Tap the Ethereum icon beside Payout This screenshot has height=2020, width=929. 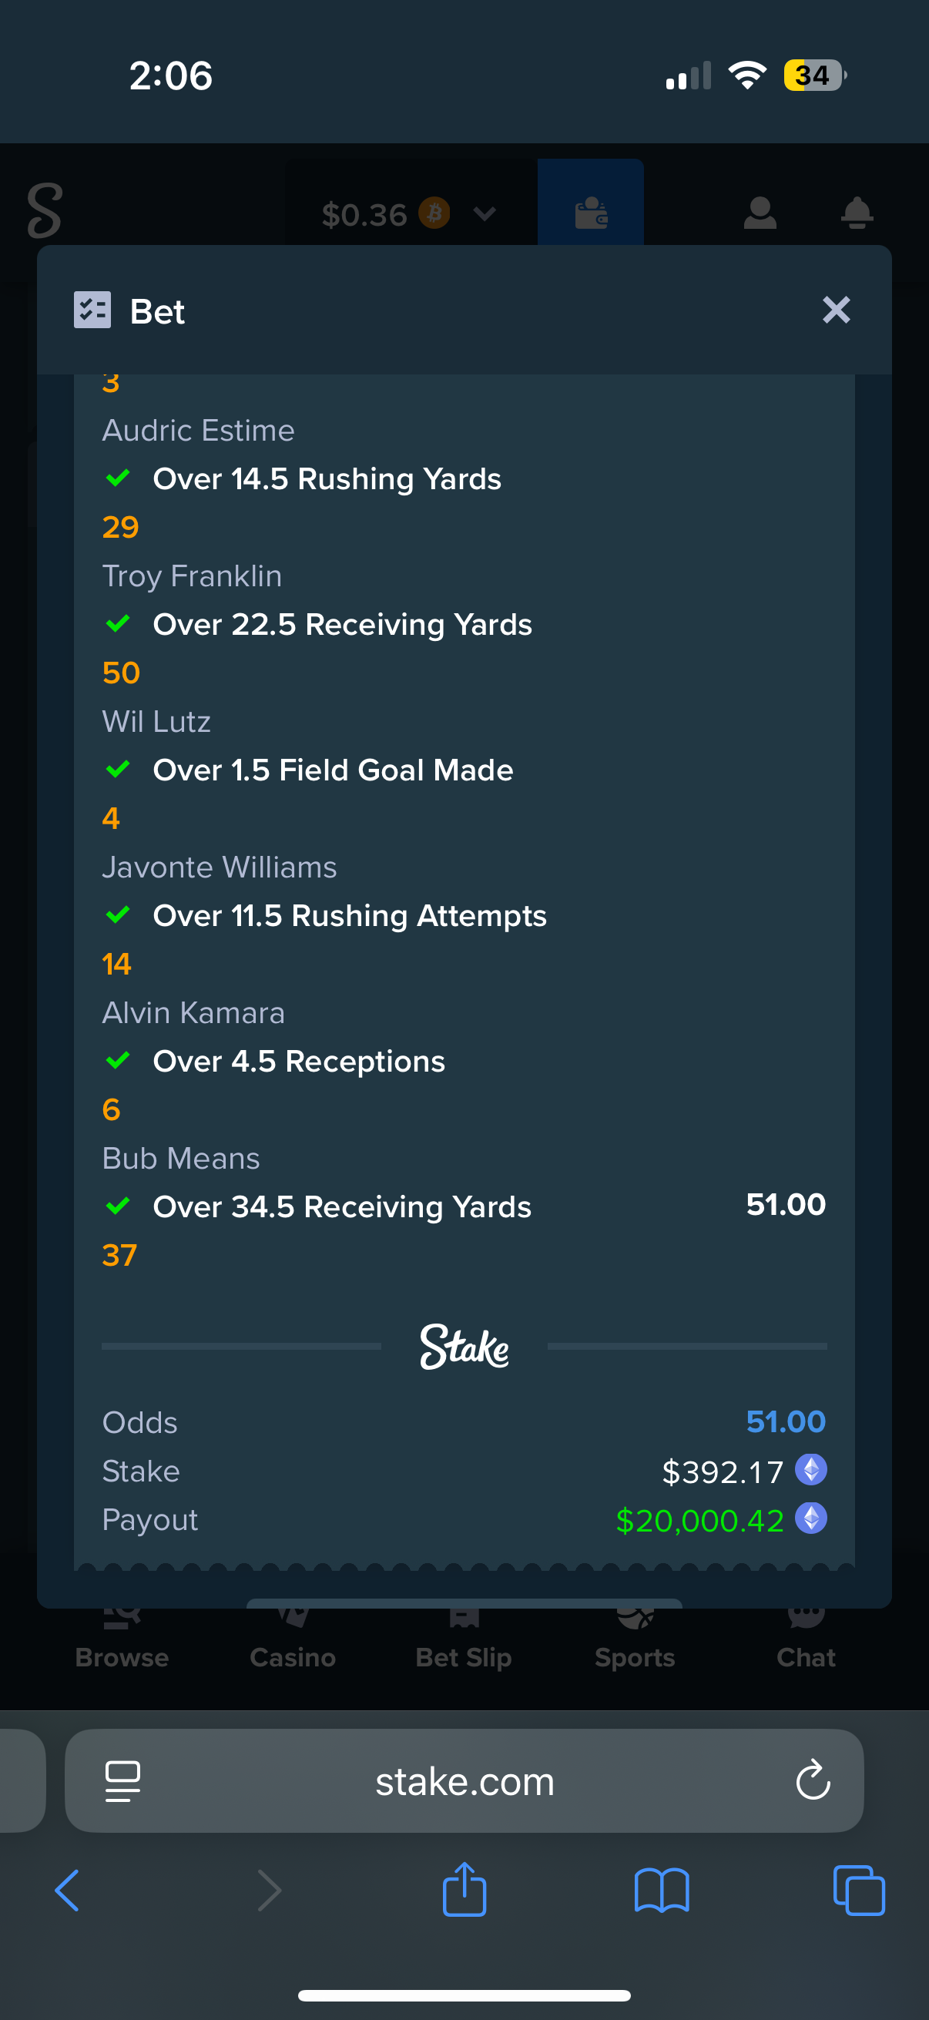[810, 1519]
